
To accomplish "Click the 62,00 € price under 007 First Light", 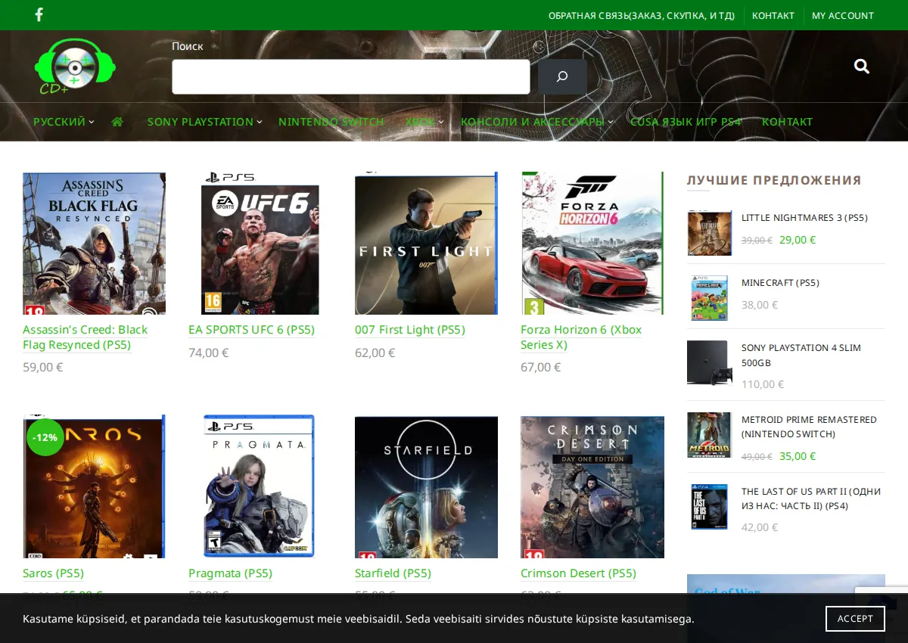I will pyautogui.click(x=375, y=353).
